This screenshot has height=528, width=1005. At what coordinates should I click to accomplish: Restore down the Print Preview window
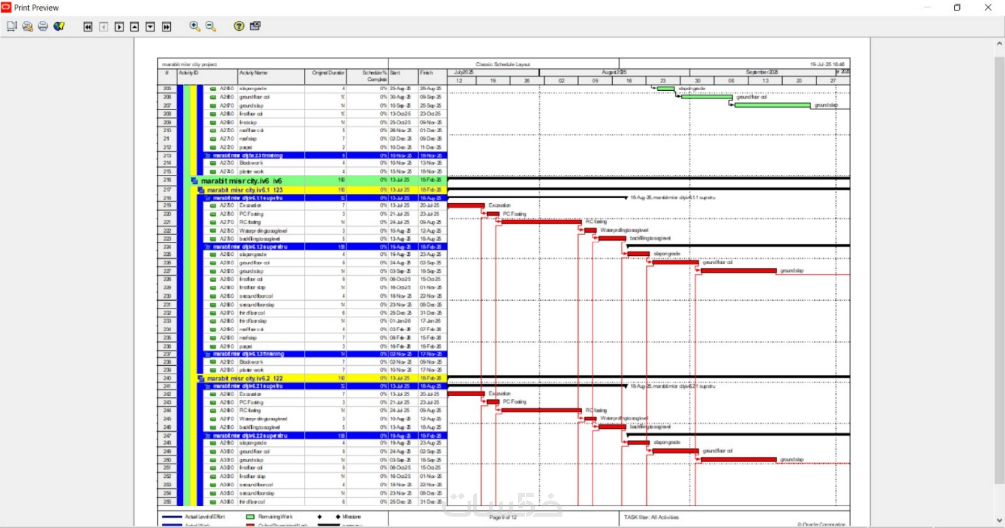tap(957, 7)
